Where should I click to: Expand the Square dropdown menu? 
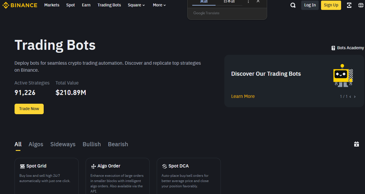pyautogui.click(x=136, y=5)
